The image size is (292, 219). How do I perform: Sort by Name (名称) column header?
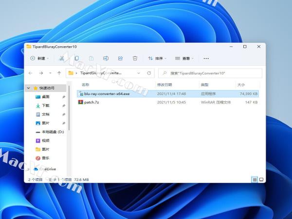(86, 85)
